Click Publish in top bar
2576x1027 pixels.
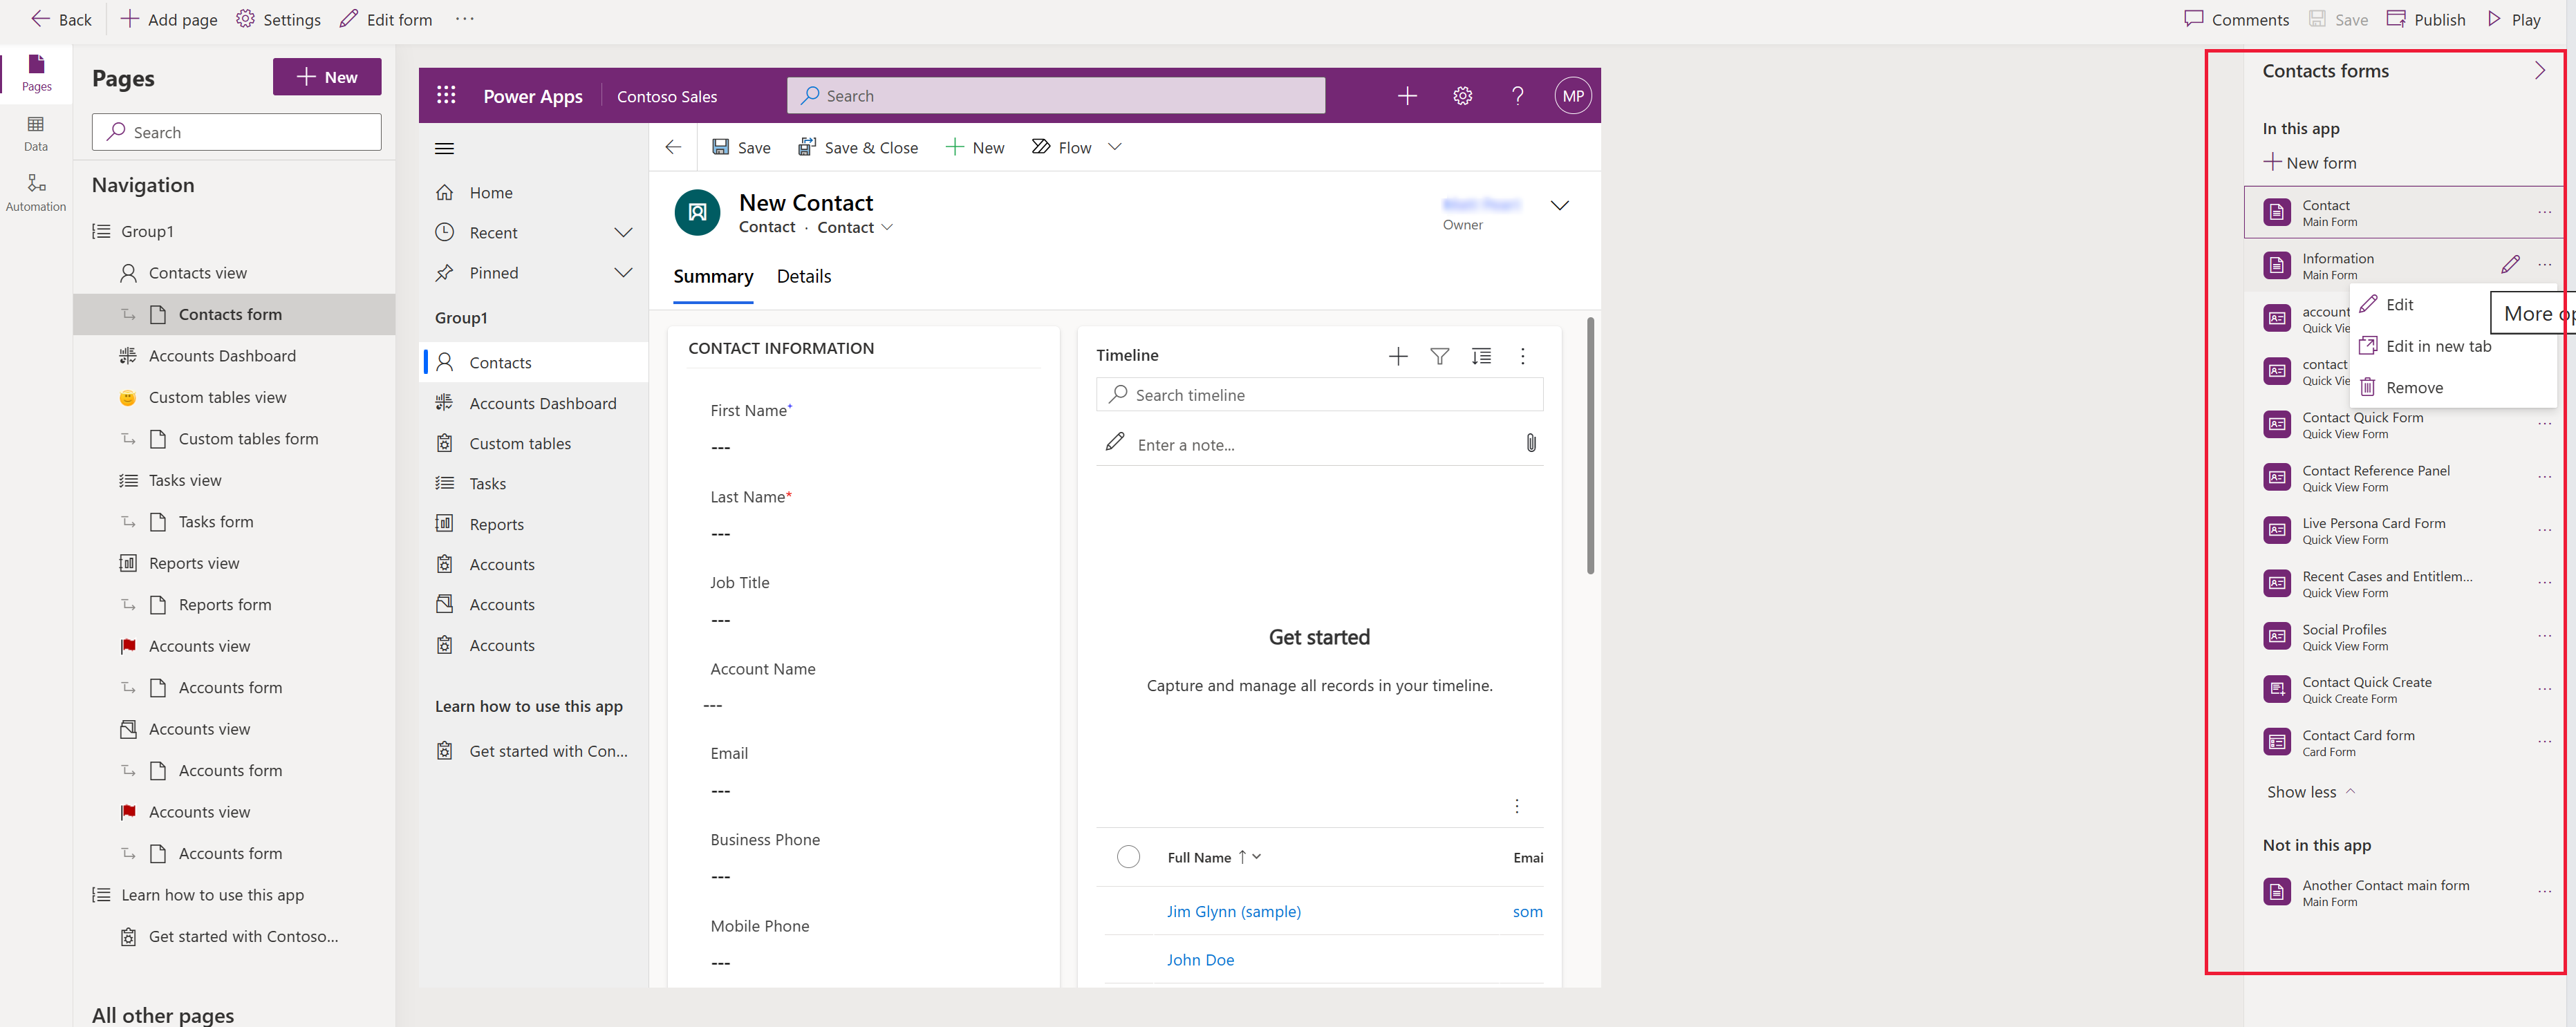click(2426, 19)
